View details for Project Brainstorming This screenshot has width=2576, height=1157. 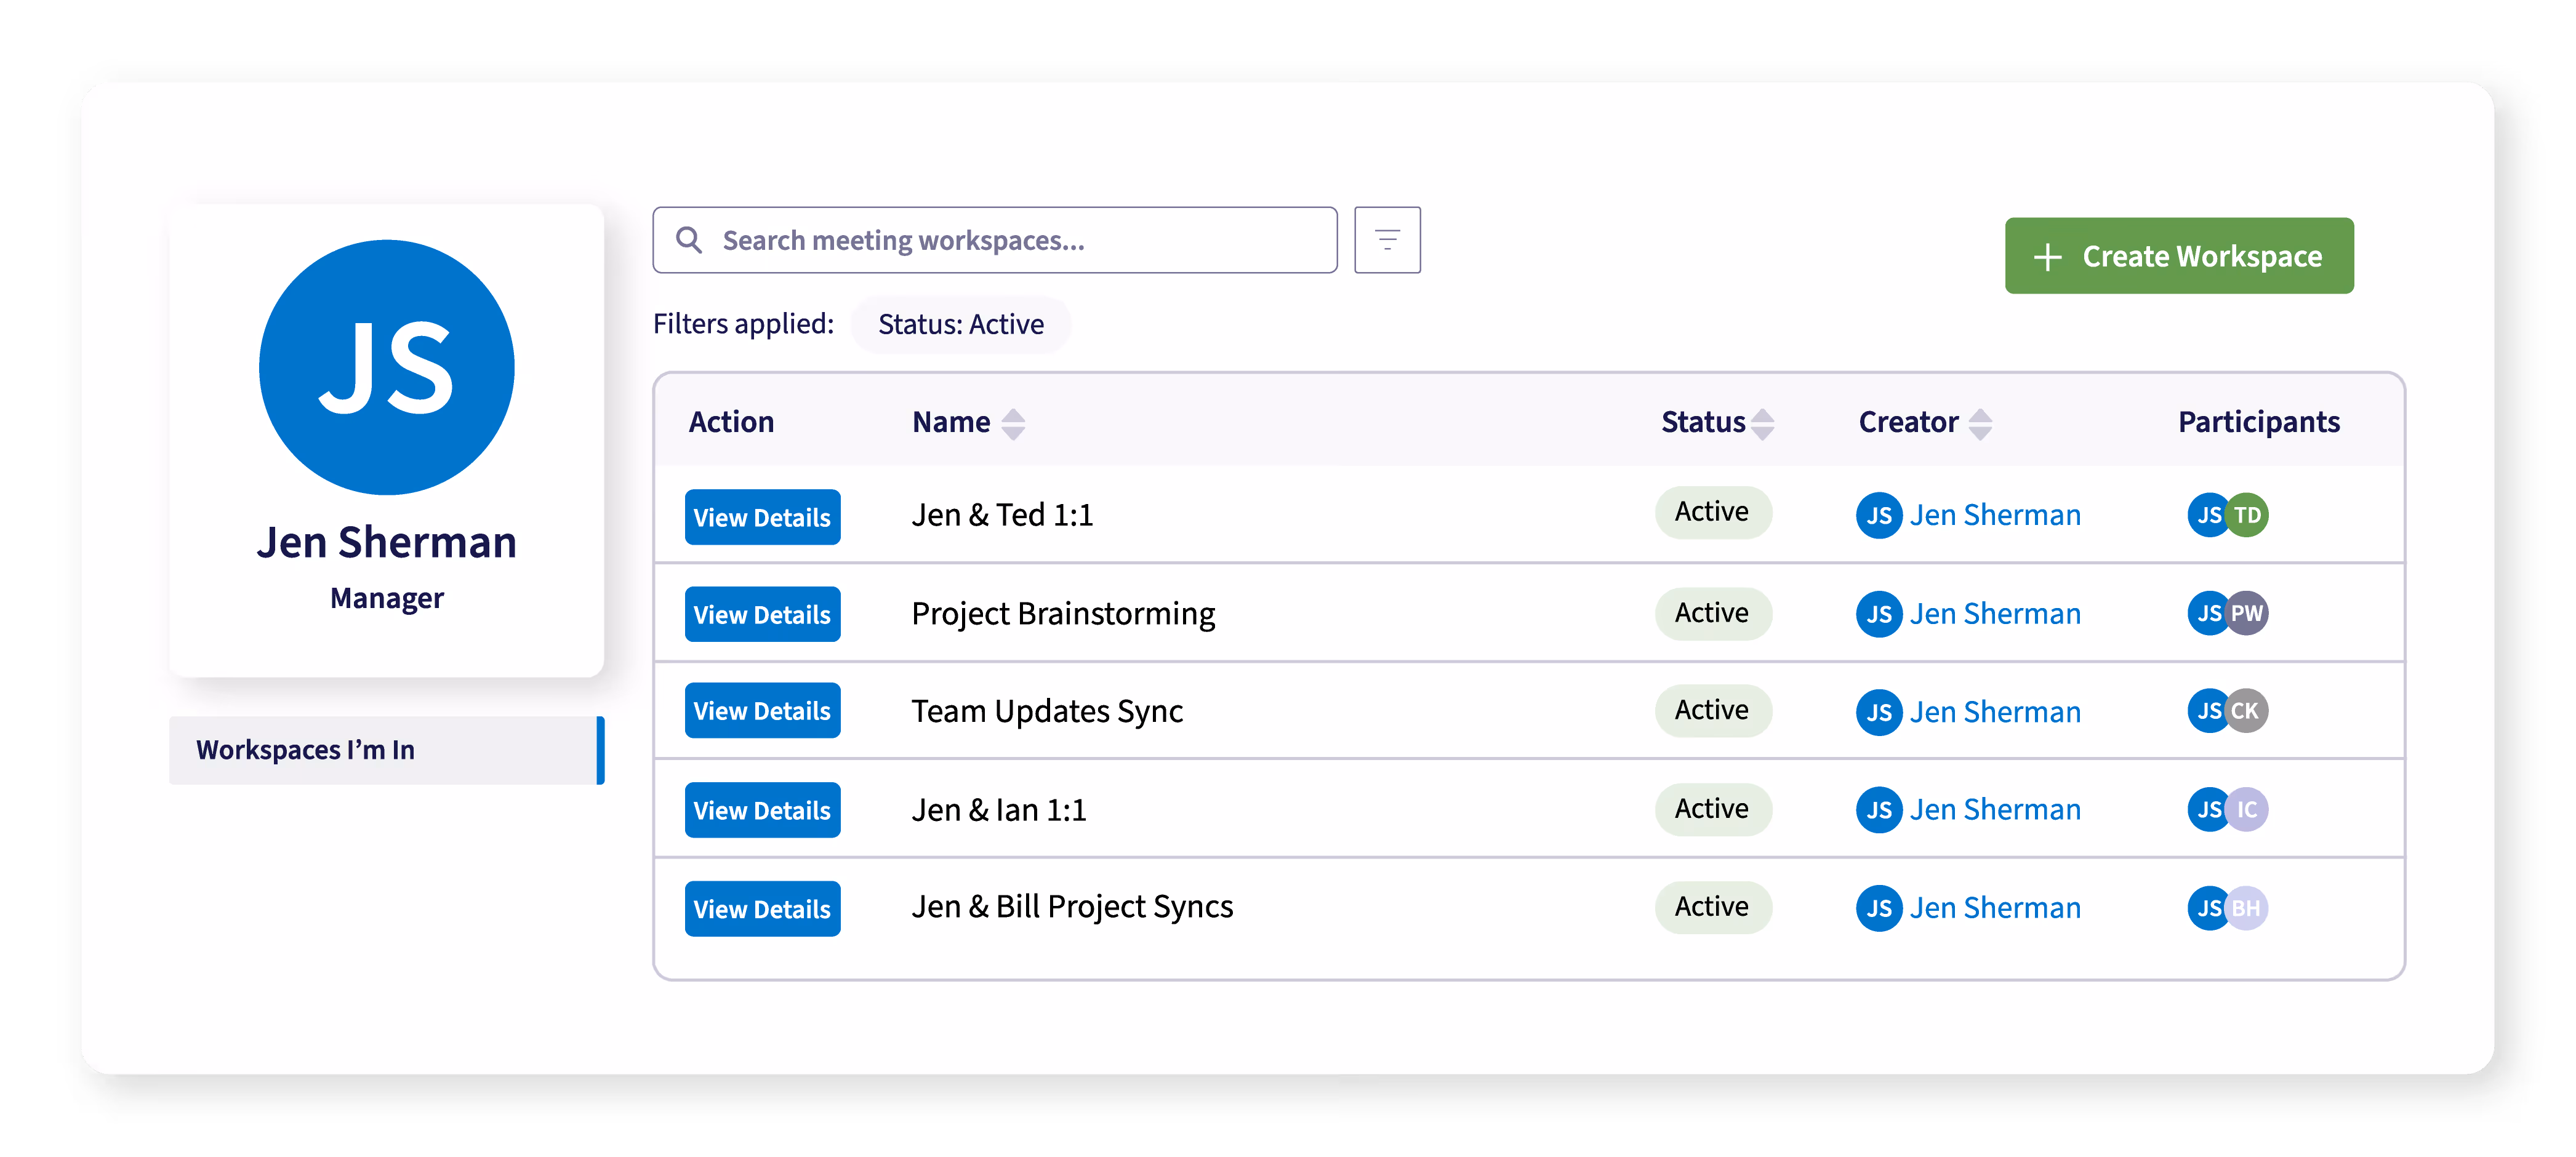point(762,614)
